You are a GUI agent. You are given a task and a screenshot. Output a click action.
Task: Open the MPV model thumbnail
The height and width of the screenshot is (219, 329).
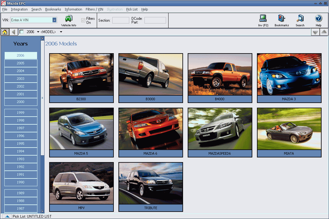tap(81, 187)
